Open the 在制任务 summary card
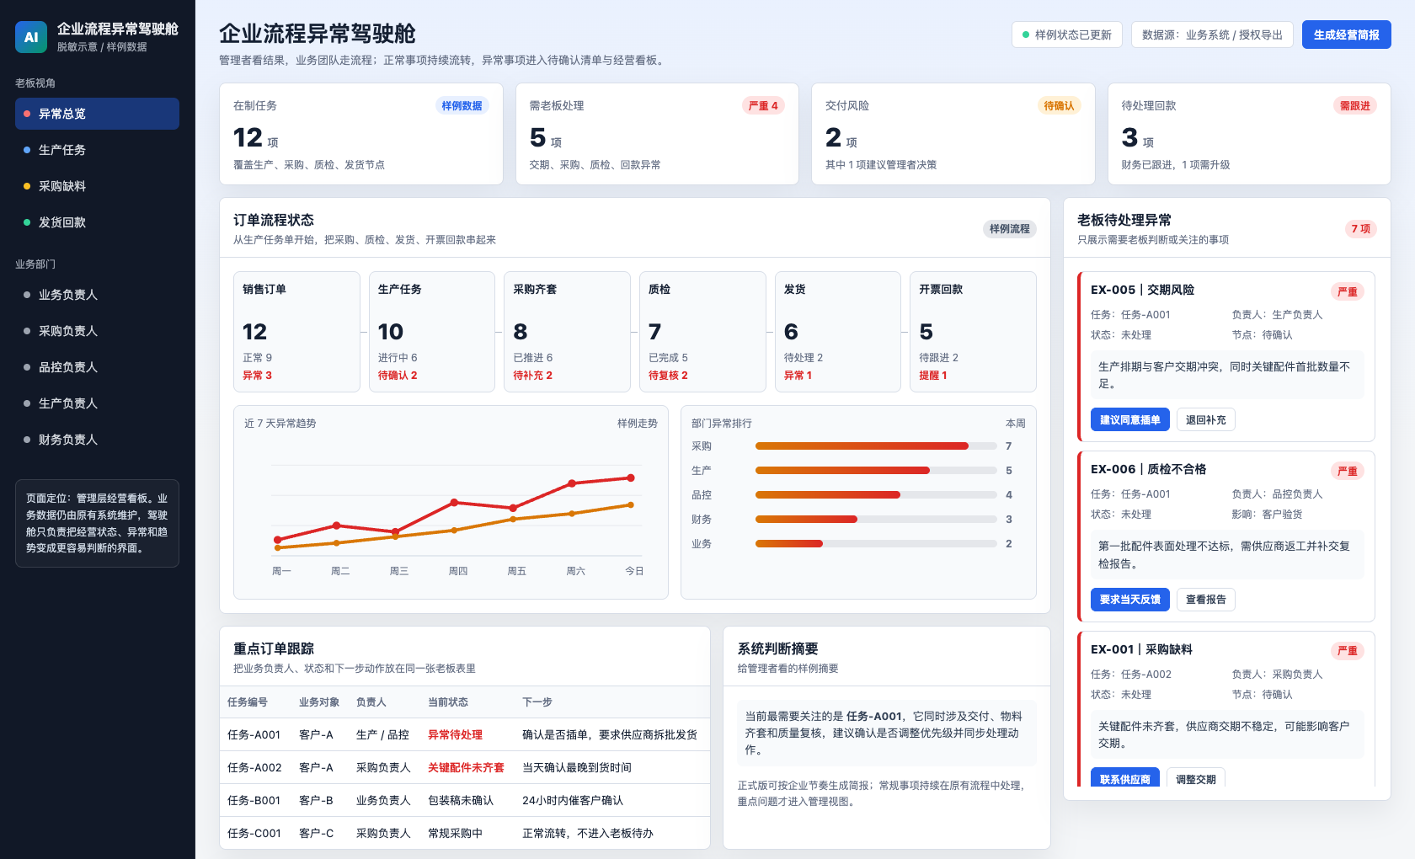The image size is (1415, 859). (361, 134)
